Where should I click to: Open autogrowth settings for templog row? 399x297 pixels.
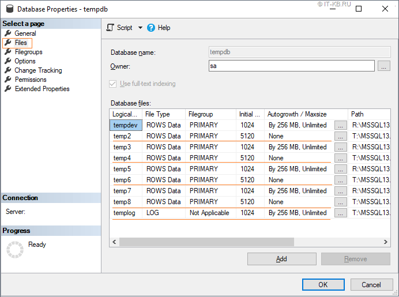[341, 213]
